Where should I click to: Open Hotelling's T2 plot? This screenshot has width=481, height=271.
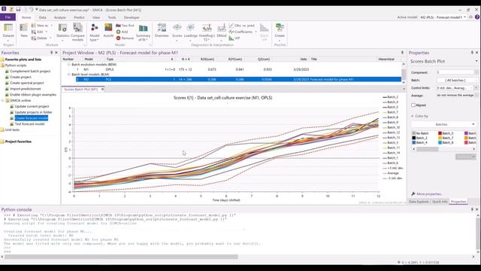(x=207, y=32)
